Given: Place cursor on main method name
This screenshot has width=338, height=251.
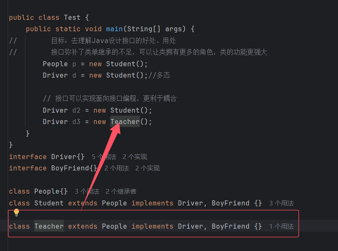Looking at the screenshot, I should pos(114,29).
